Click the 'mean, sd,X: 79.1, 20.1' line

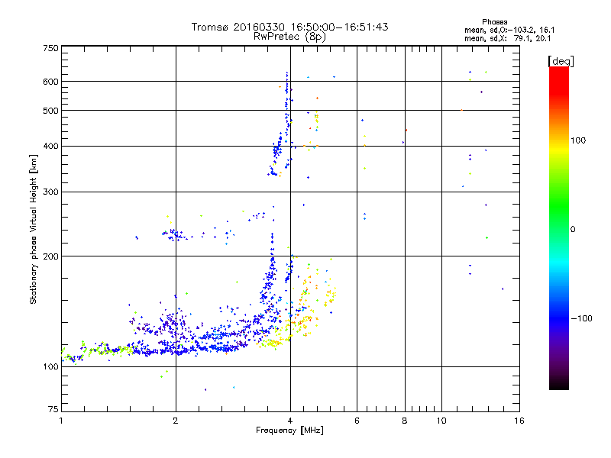click(507, 38)
